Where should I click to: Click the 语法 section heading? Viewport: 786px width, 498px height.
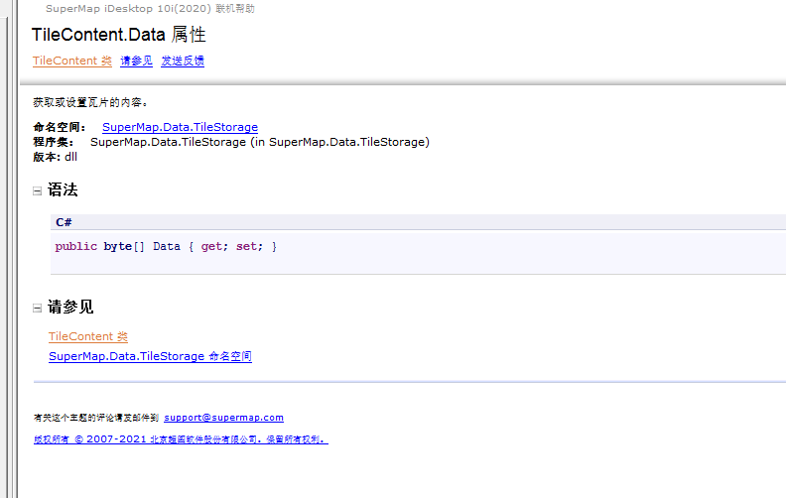[x=63, y=189]
